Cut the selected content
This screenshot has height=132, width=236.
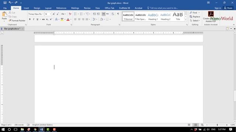[12, 13]
